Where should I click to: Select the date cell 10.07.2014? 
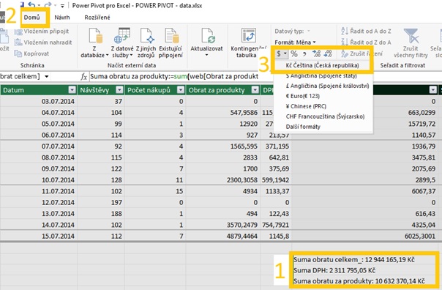pyautogui.click(x=39, y=179)
